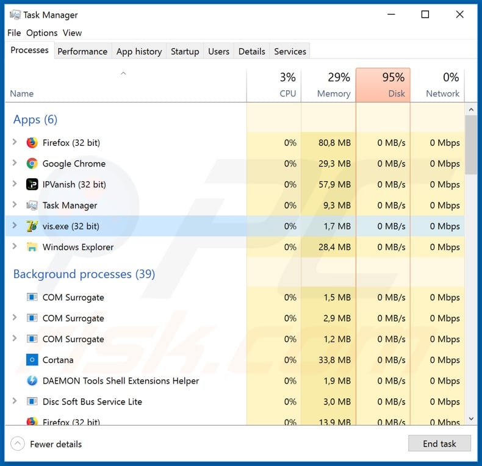Expand the Task Manager process entry

click(x=14, y=205)
